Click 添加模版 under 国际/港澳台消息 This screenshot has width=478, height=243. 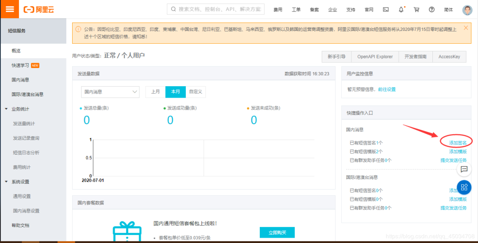[x=458, y=199]
